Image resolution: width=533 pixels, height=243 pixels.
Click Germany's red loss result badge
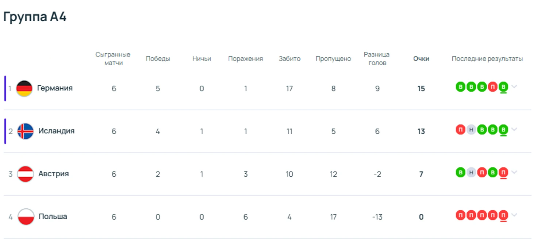coord(493,87)
